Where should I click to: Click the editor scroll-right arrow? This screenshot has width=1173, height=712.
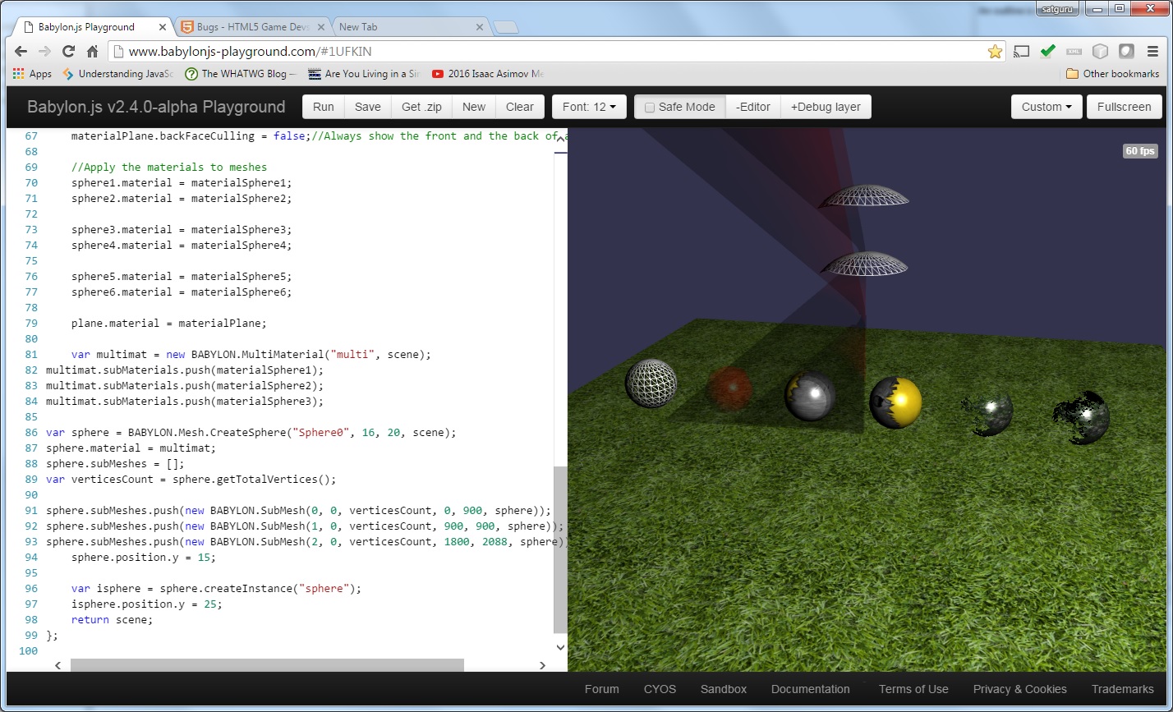[x=542, y=665]
